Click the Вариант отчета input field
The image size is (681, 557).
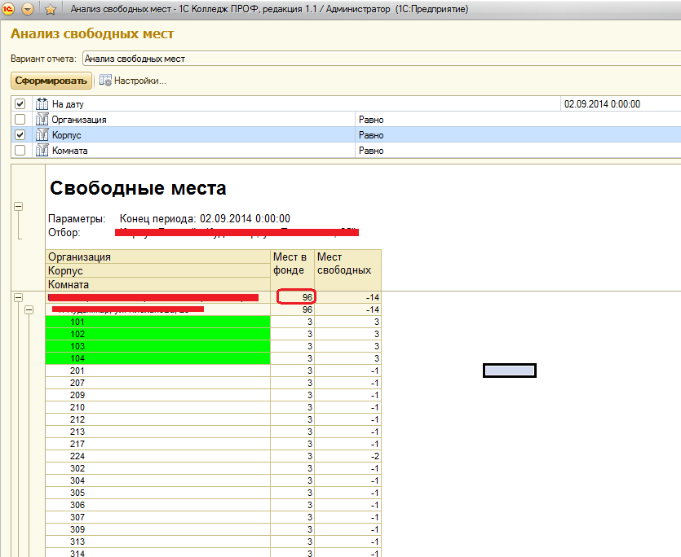pos(379,59)
